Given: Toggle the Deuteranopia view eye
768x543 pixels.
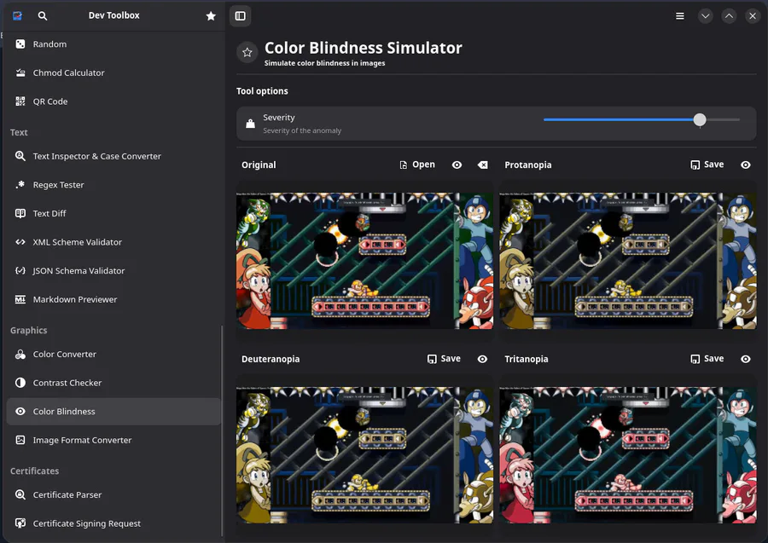Looking at the screenshot, I should coord(482,359).
